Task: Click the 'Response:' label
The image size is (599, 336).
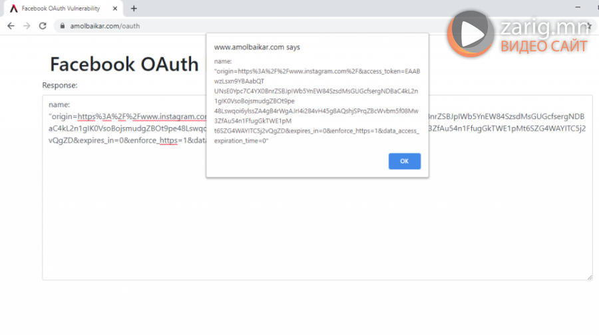Action: [x=60, y=85]
